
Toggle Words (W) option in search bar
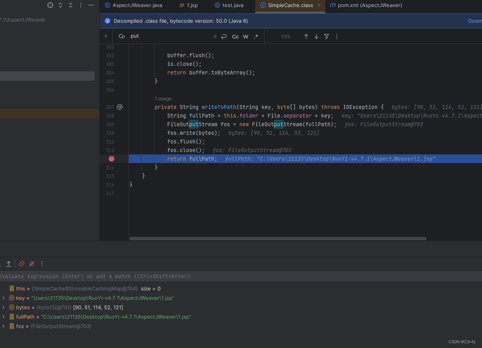246,36
